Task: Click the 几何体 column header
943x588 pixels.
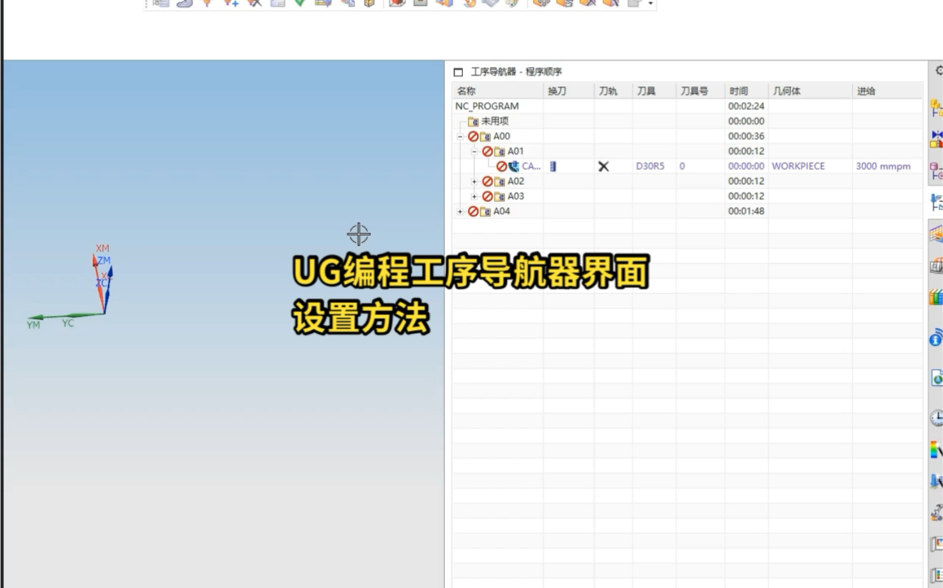Action: pyautogui.click(x=810, y=91)
